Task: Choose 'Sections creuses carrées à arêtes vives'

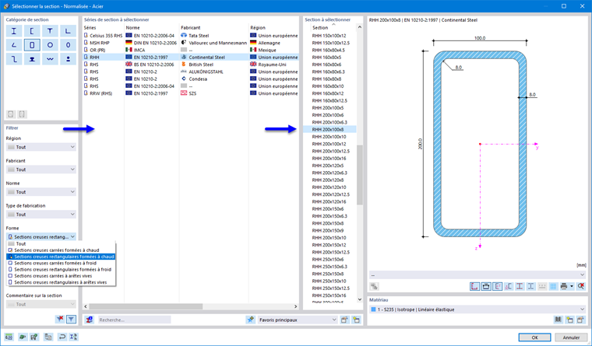Action: [x=61, y=276]
